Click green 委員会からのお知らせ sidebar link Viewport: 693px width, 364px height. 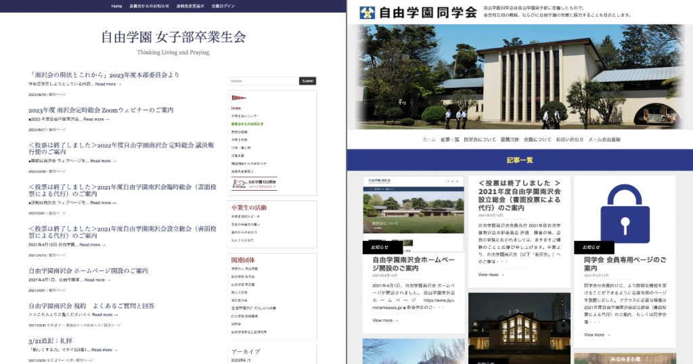[247, 124]
